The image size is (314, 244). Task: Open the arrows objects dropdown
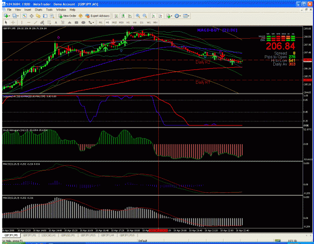point(91,23)
